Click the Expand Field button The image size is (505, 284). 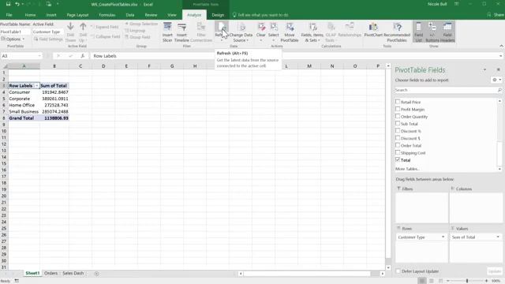106,27
